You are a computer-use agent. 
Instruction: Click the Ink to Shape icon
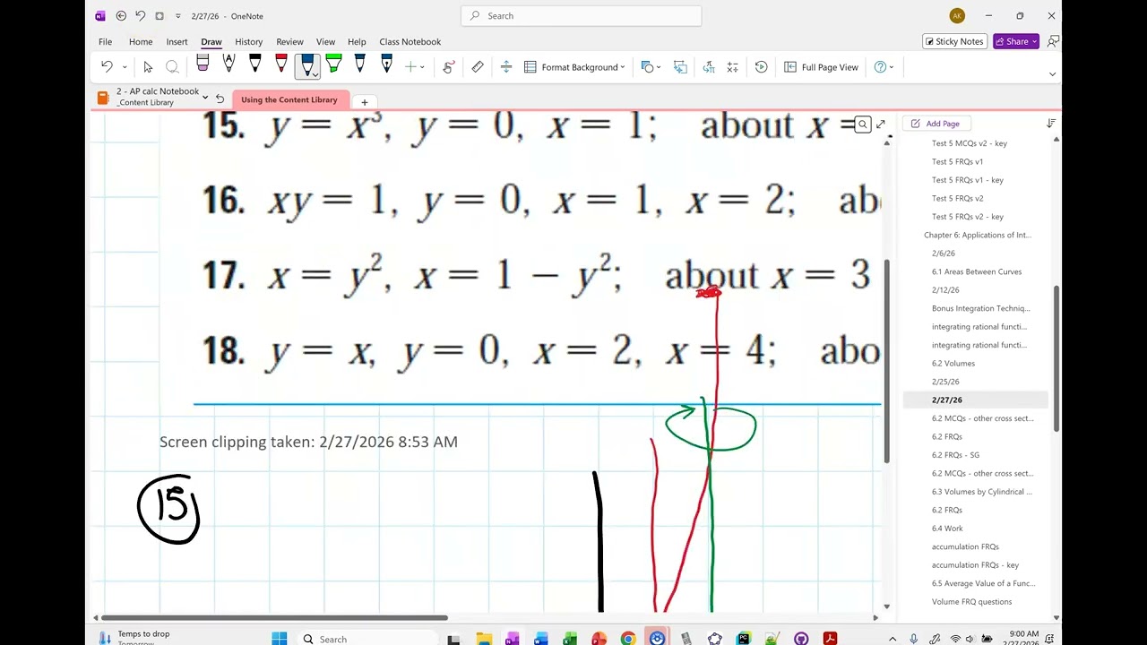coord(680,67)
